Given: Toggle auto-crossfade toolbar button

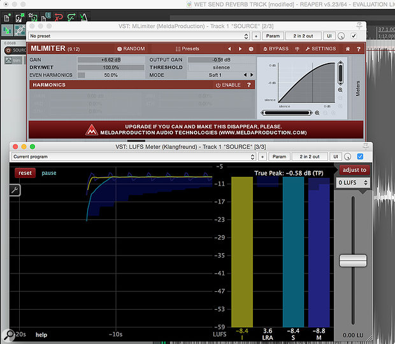Looking at the screenshot, I should pos(7,31).
